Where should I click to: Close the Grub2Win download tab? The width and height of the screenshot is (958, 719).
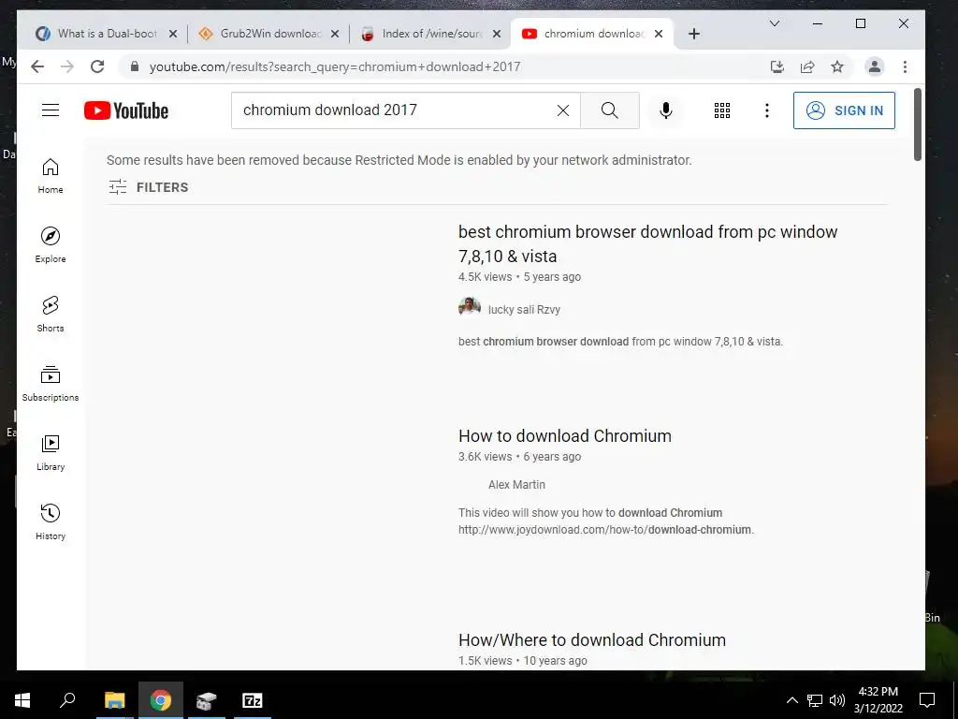[335, 34]
